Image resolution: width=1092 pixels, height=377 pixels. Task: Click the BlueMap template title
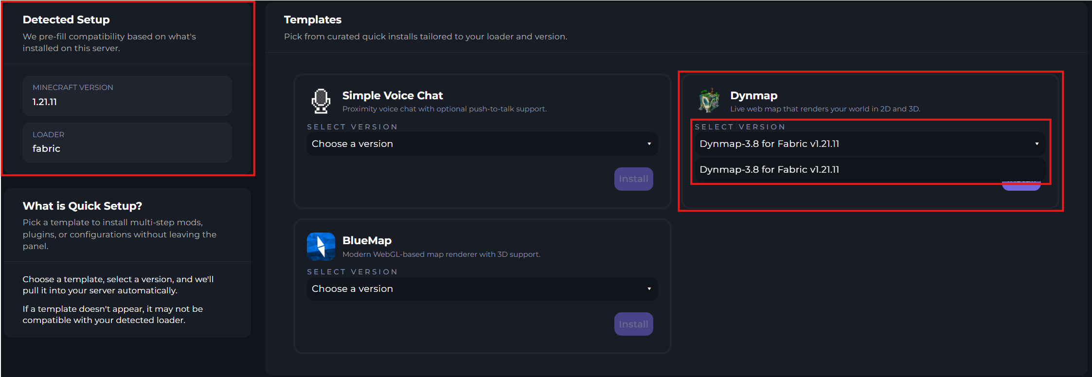tap(367, 240)
